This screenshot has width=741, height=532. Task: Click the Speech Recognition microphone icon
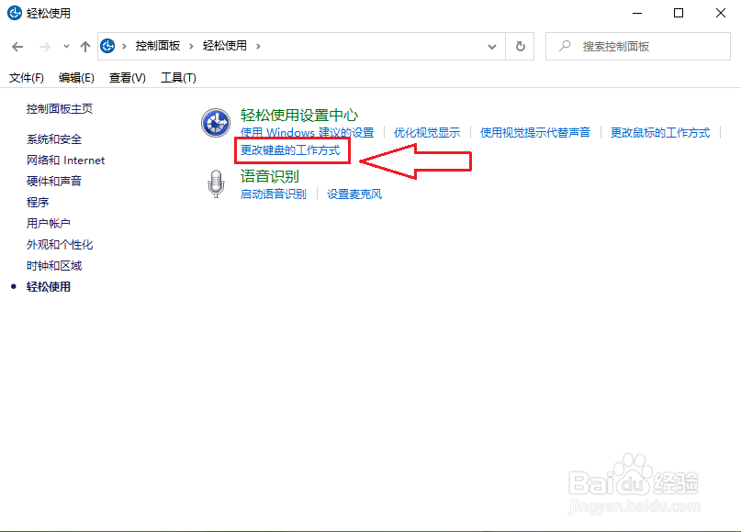coord(216,184)
